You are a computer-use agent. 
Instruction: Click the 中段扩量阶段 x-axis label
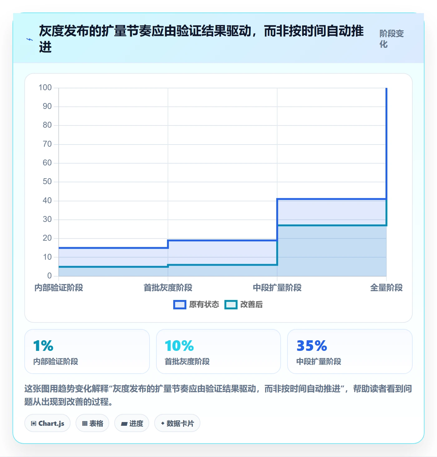click(277, 288)
